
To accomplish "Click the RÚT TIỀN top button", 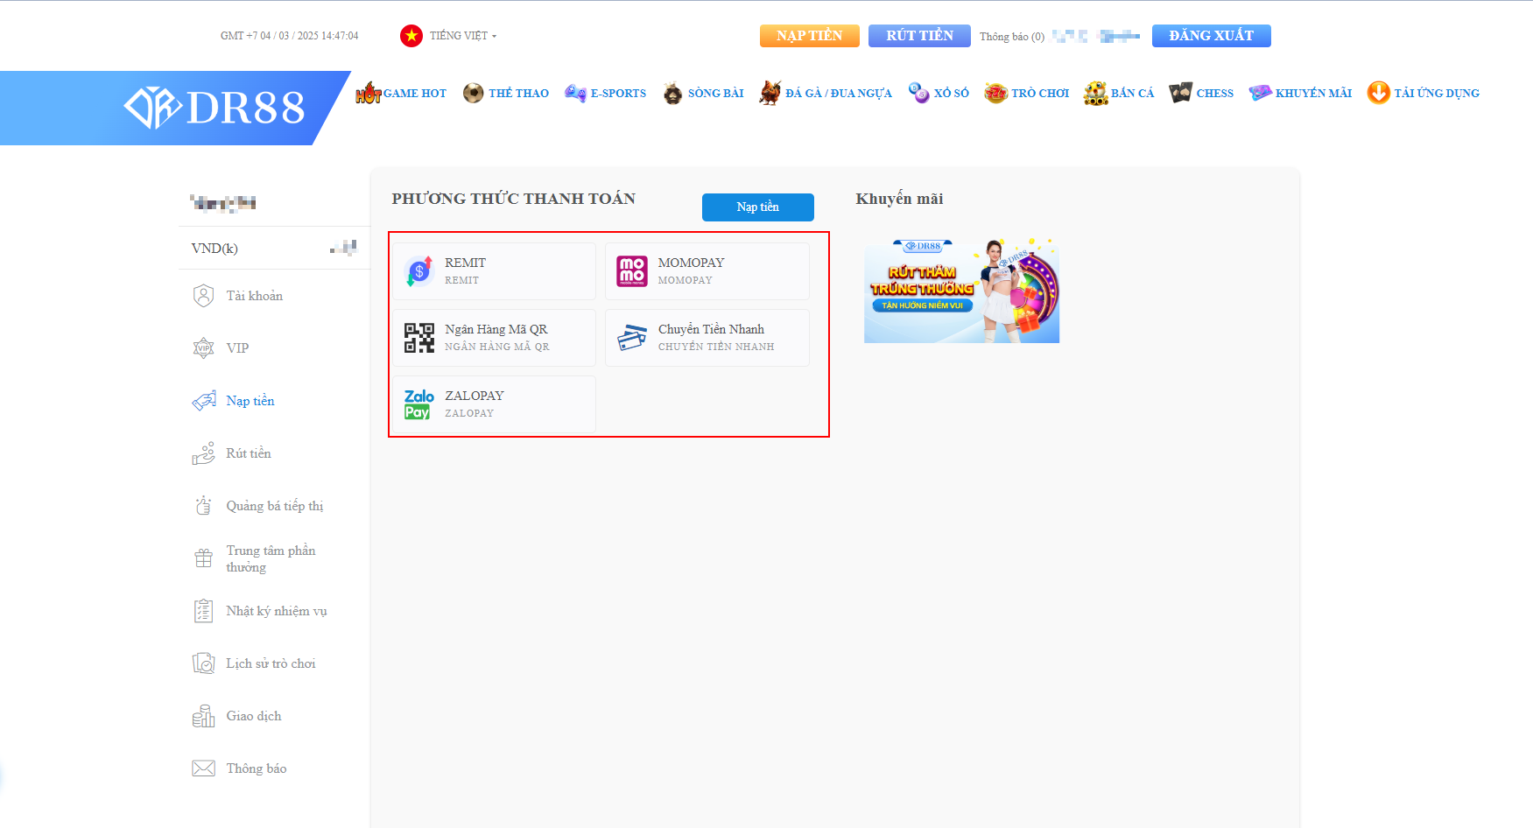I will (x=919, y=36).
